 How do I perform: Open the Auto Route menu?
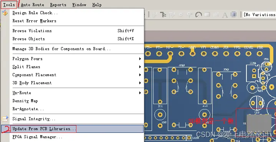point(32,5)
